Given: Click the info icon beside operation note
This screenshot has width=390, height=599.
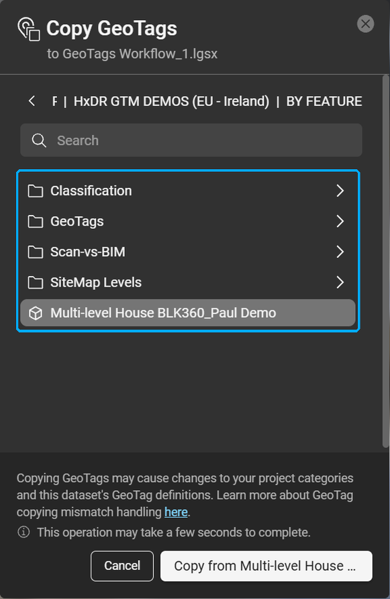Looking at the screenshot, I should coord(23,532).
